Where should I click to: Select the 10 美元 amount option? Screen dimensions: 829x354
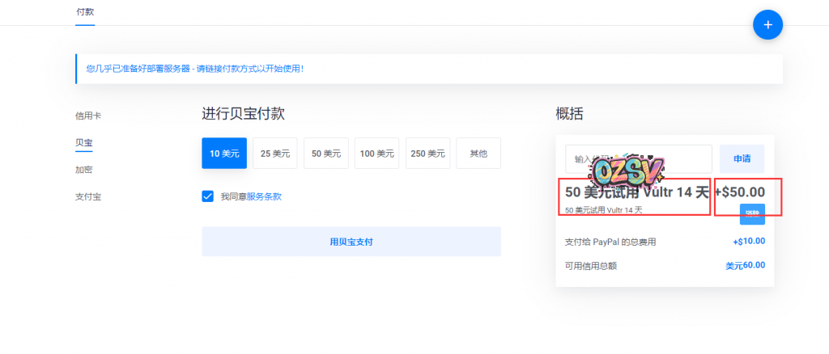point(224,154)
